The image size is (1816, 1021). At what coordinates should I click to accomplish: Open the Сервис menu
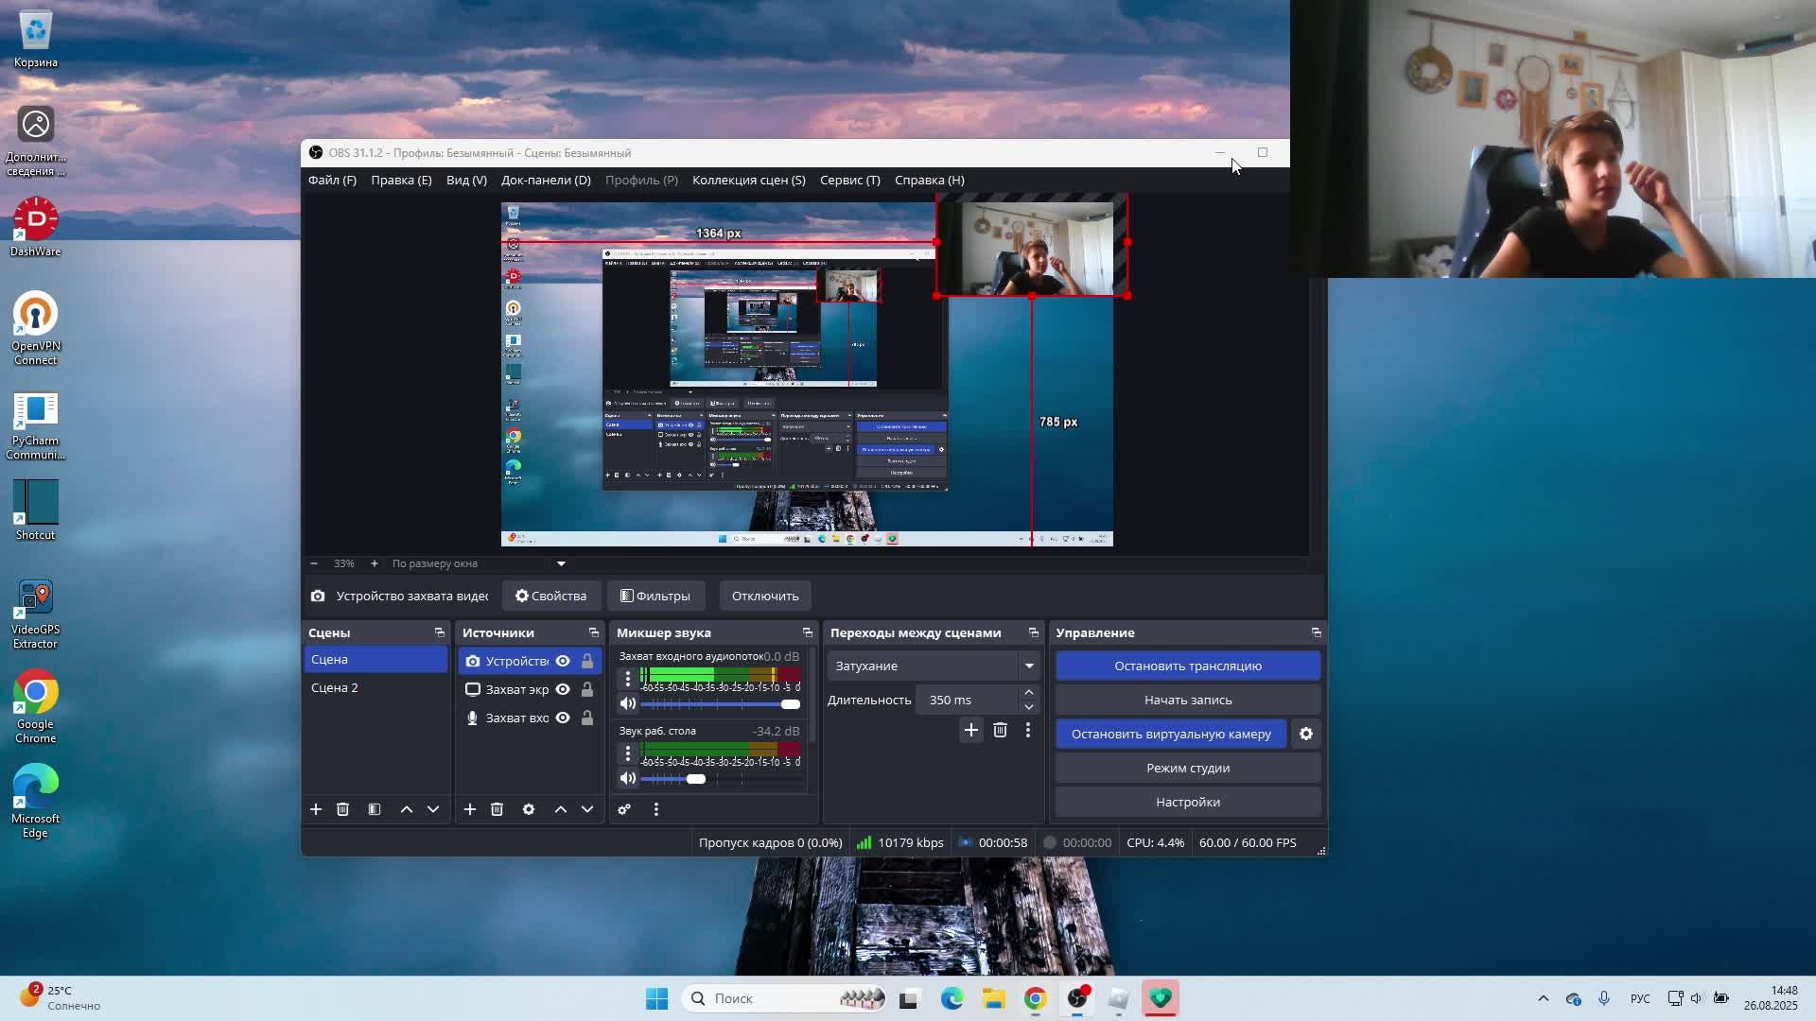click(849, 180)
